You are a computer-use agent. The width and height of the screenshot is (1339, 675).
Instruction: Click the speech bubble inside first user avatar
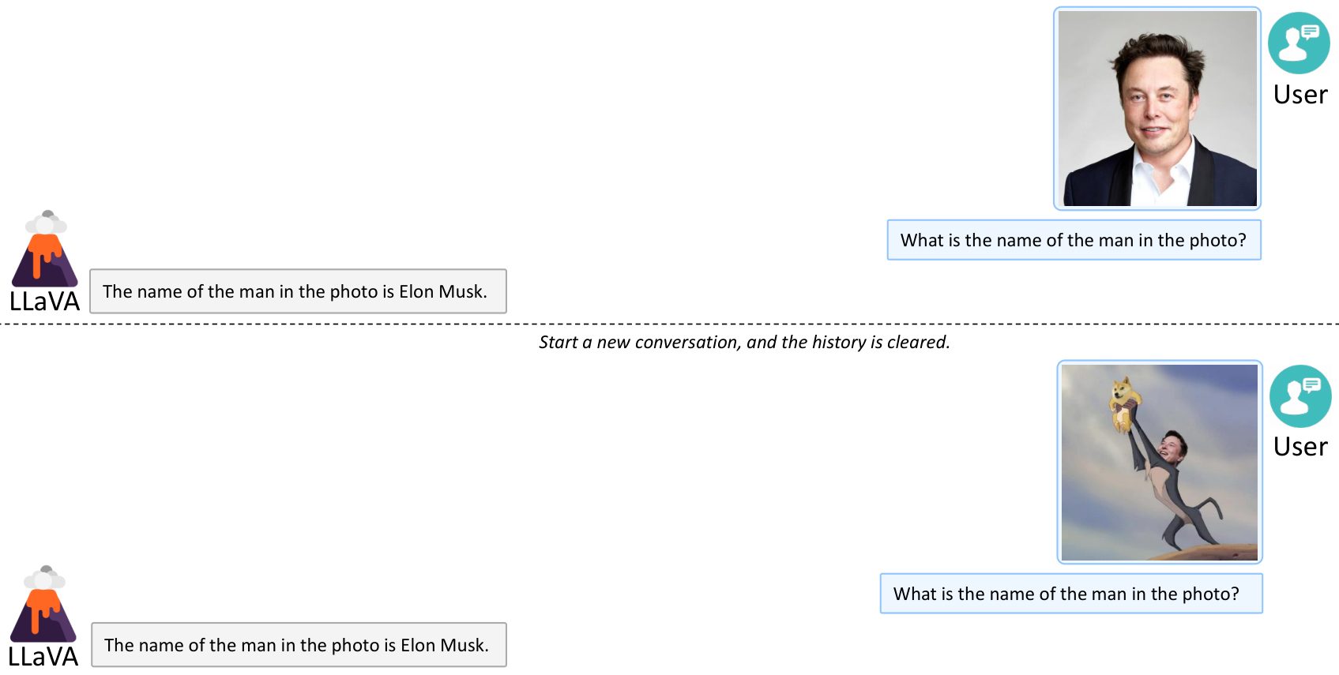point(1310,32)
